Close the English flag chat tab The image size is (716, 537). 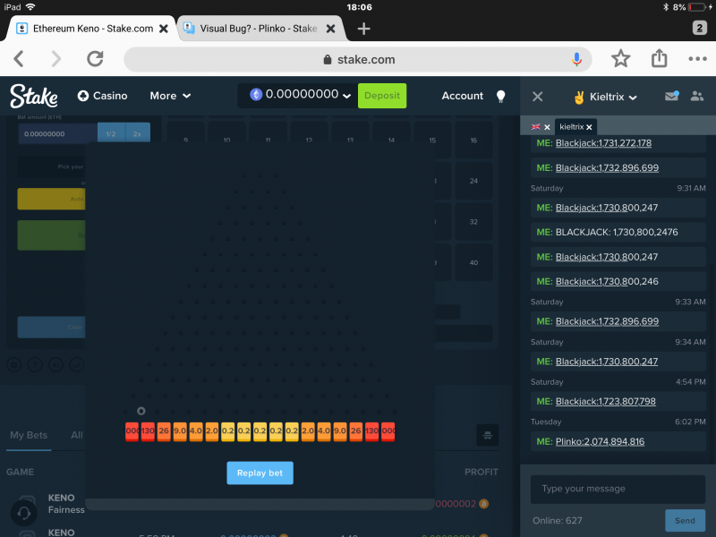tap(547, 127)
